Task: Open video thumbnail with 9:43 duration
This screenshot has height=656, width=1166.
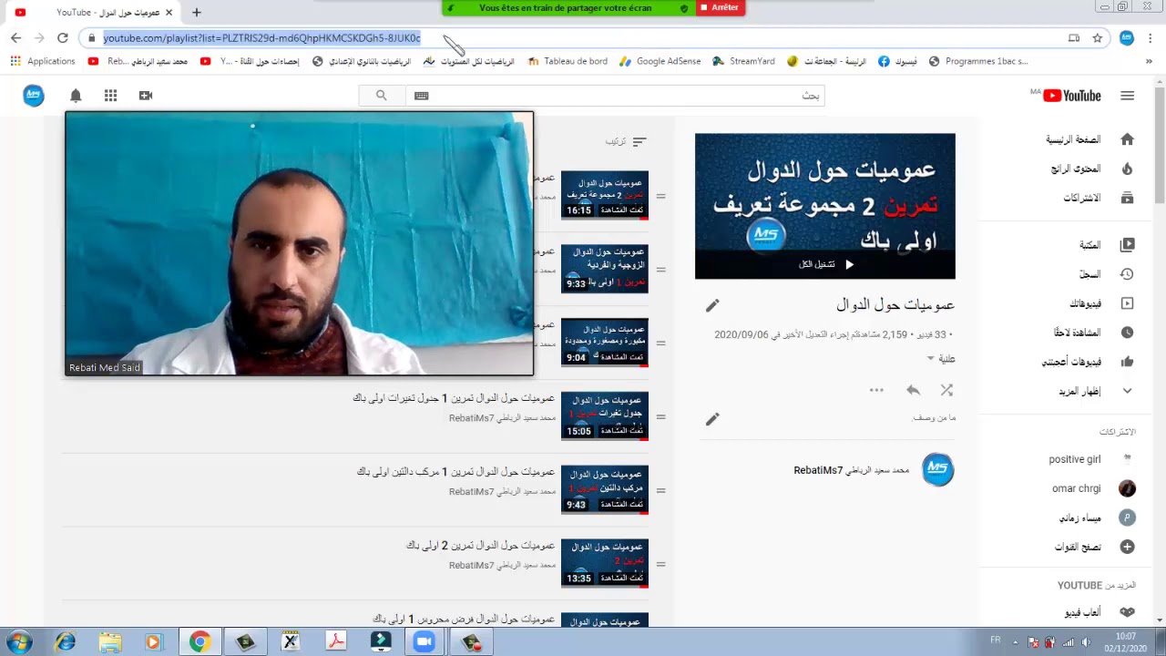Action: (x=605, y=490)
